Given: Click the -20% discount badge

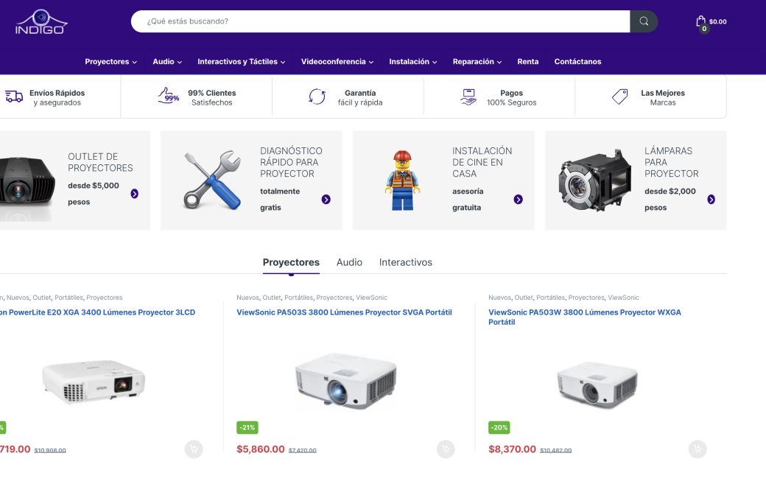Looking at the screenshot, I should pyautogui.click(x=499, y=427).
